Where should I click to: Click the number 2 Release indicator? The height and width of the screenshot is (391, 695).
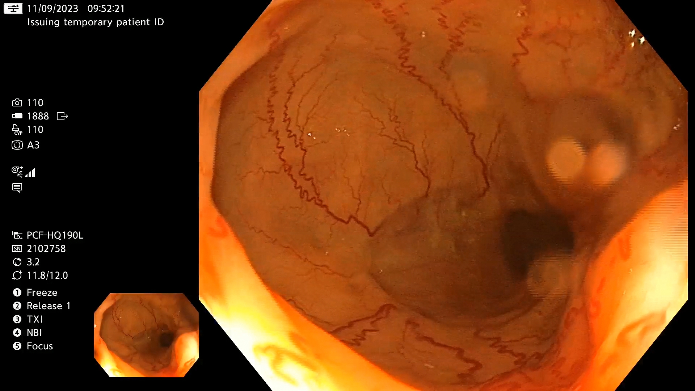17,306
